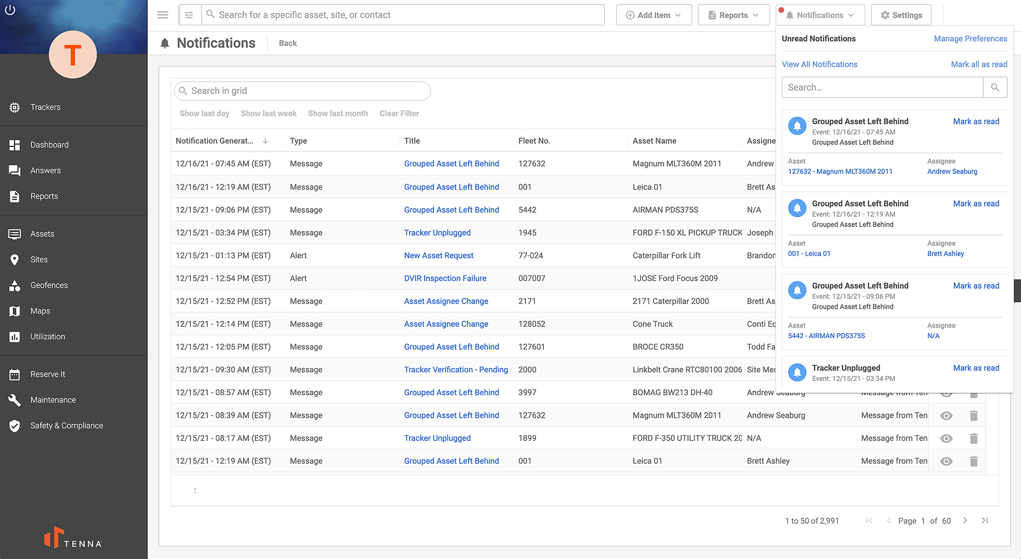The height and width of the screenshot is (559, 1021).
Task: Click the notifications search input field
Action: pos(883,87)
